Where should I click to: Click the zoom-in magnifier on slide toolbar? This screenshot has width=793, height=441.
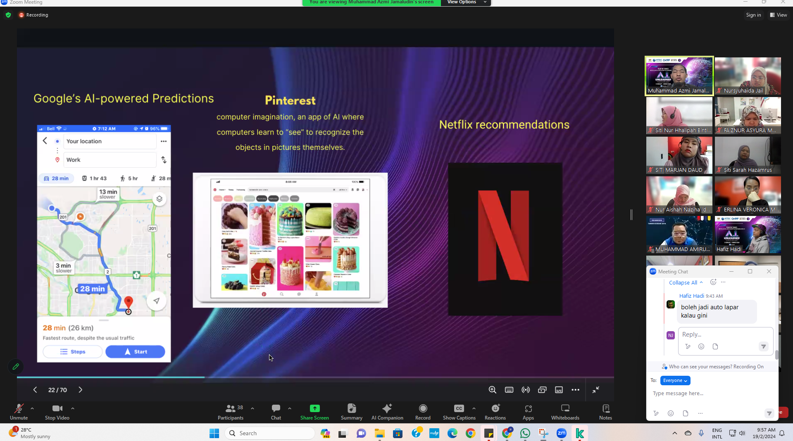(x=492, y=390)
